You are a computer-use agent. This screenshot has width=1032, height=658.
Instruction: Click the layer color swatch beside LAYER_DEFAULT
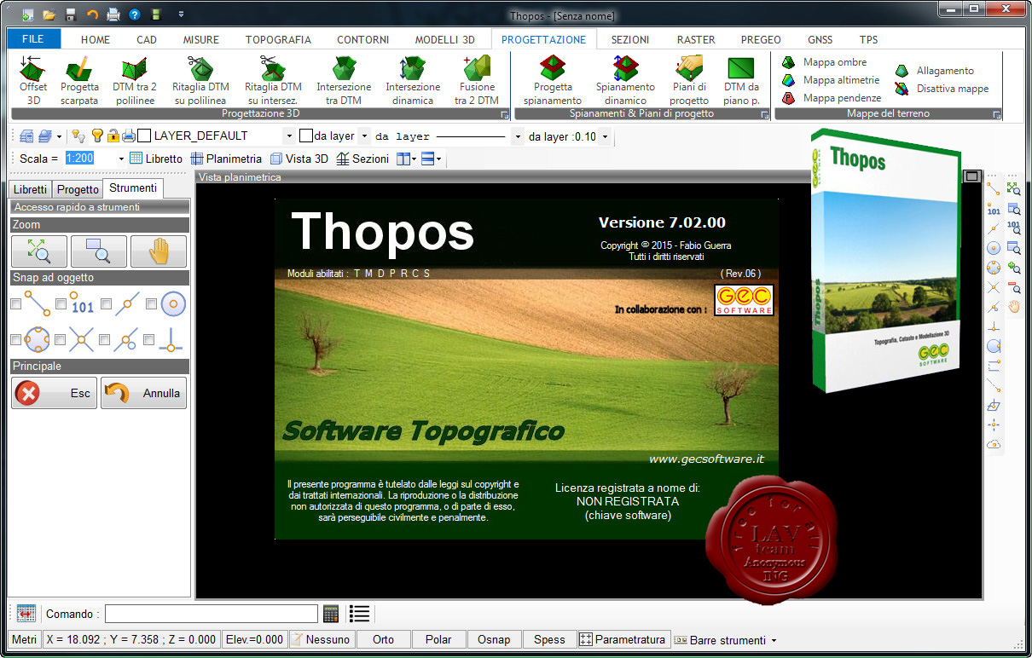145,136
